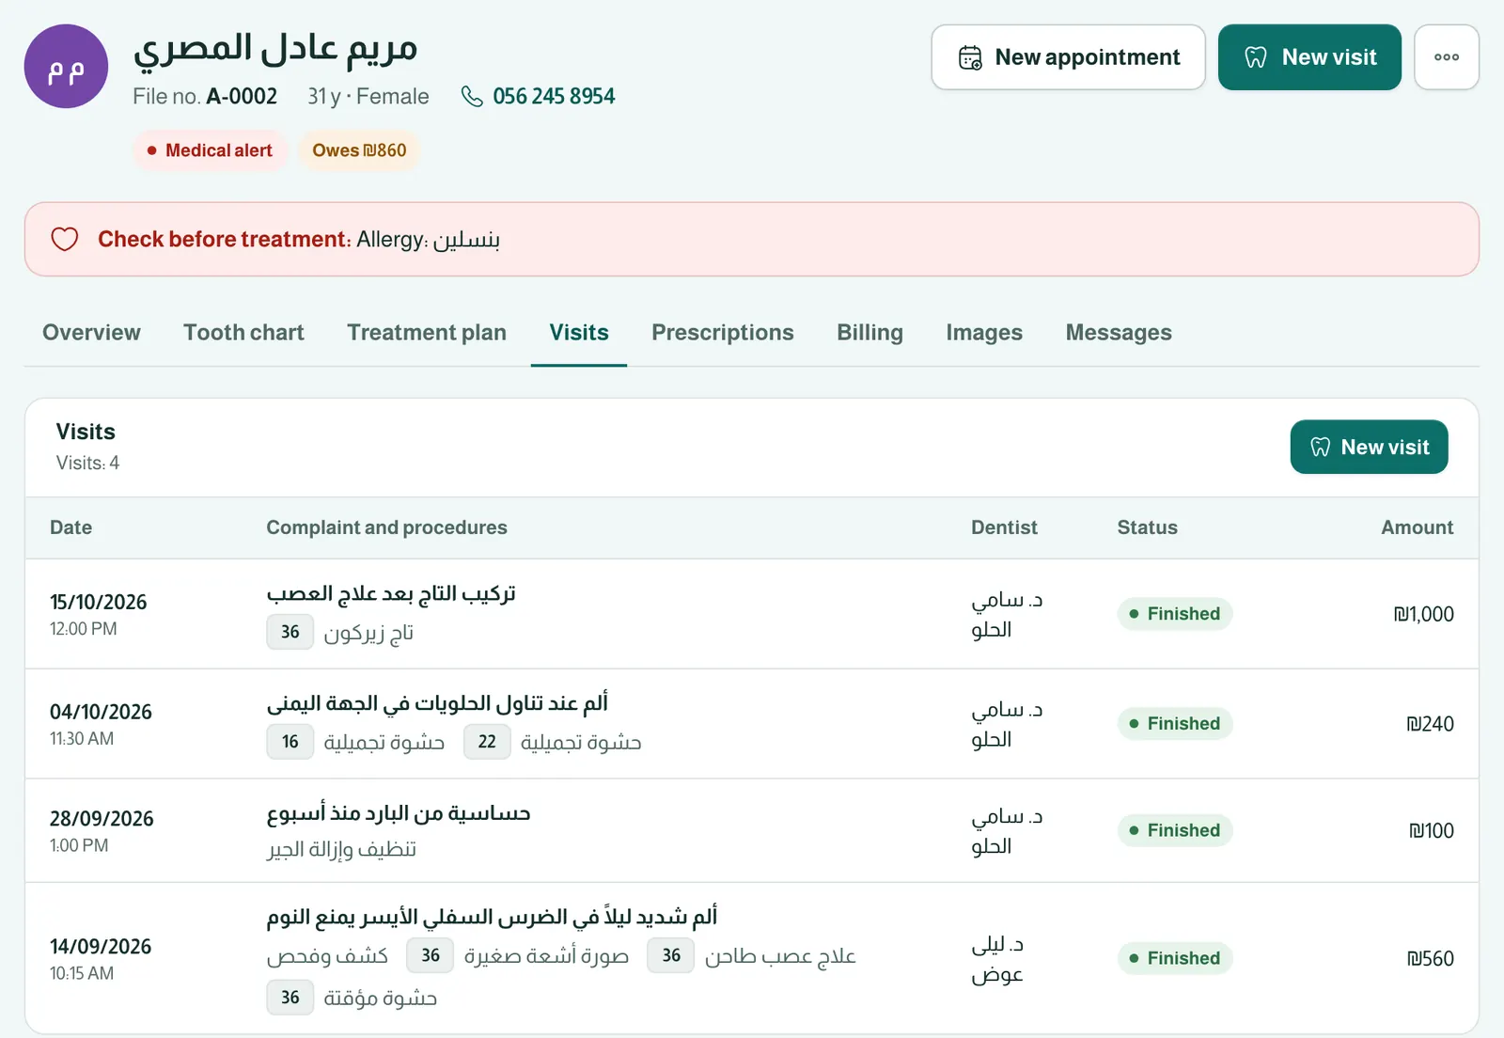Viewport: 1504px width, 1038px height.
Task: Click the tooth icon in header New visit
Action: click(x=1256, y=57)
